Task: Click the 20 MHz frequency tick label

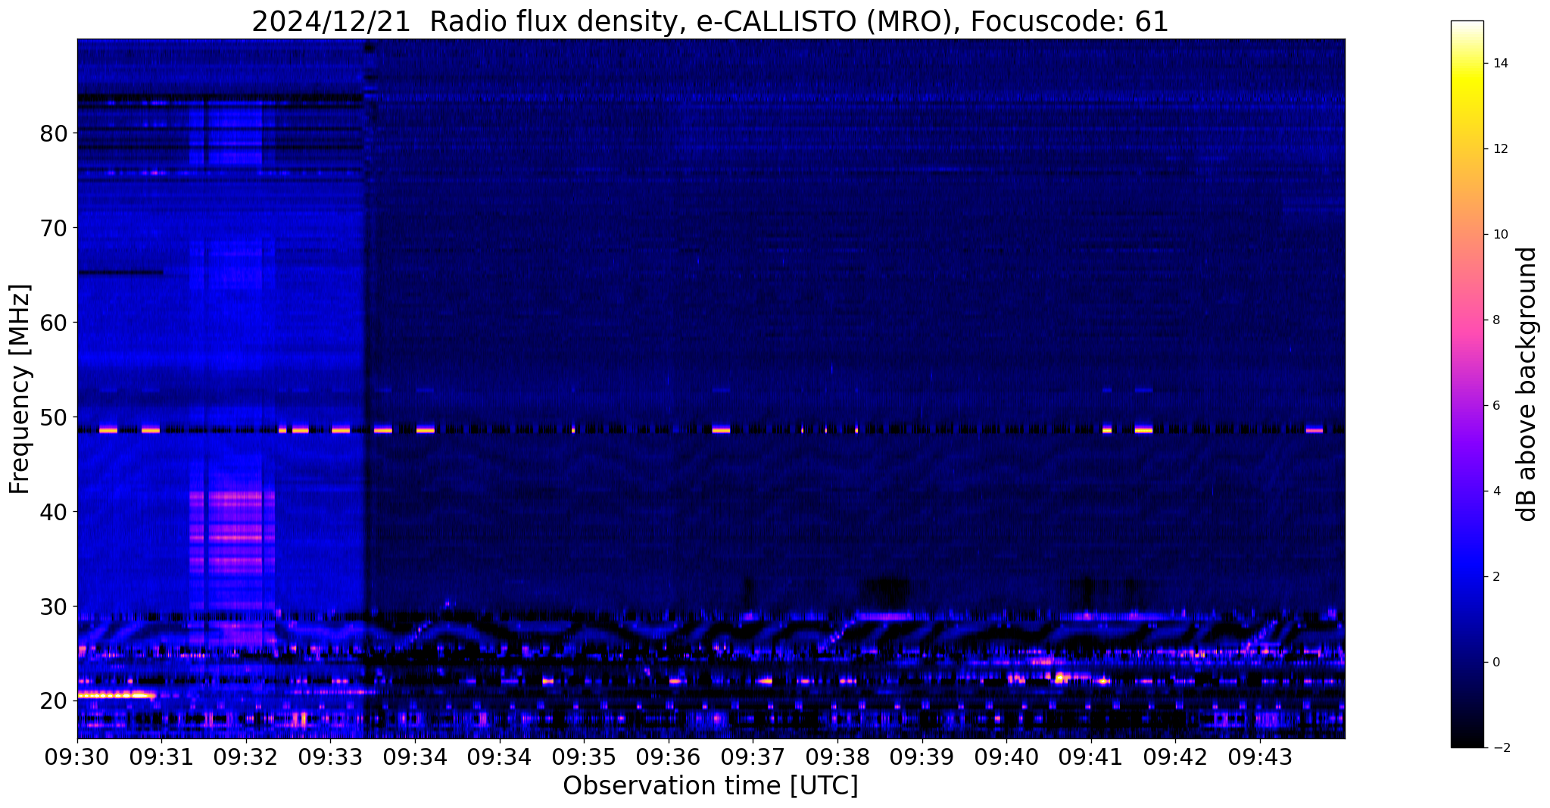Action: tap(54, 701)
